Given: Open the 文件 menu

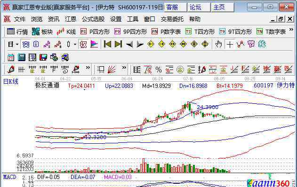Looking at the screenshot, I should tap(20, 19).
